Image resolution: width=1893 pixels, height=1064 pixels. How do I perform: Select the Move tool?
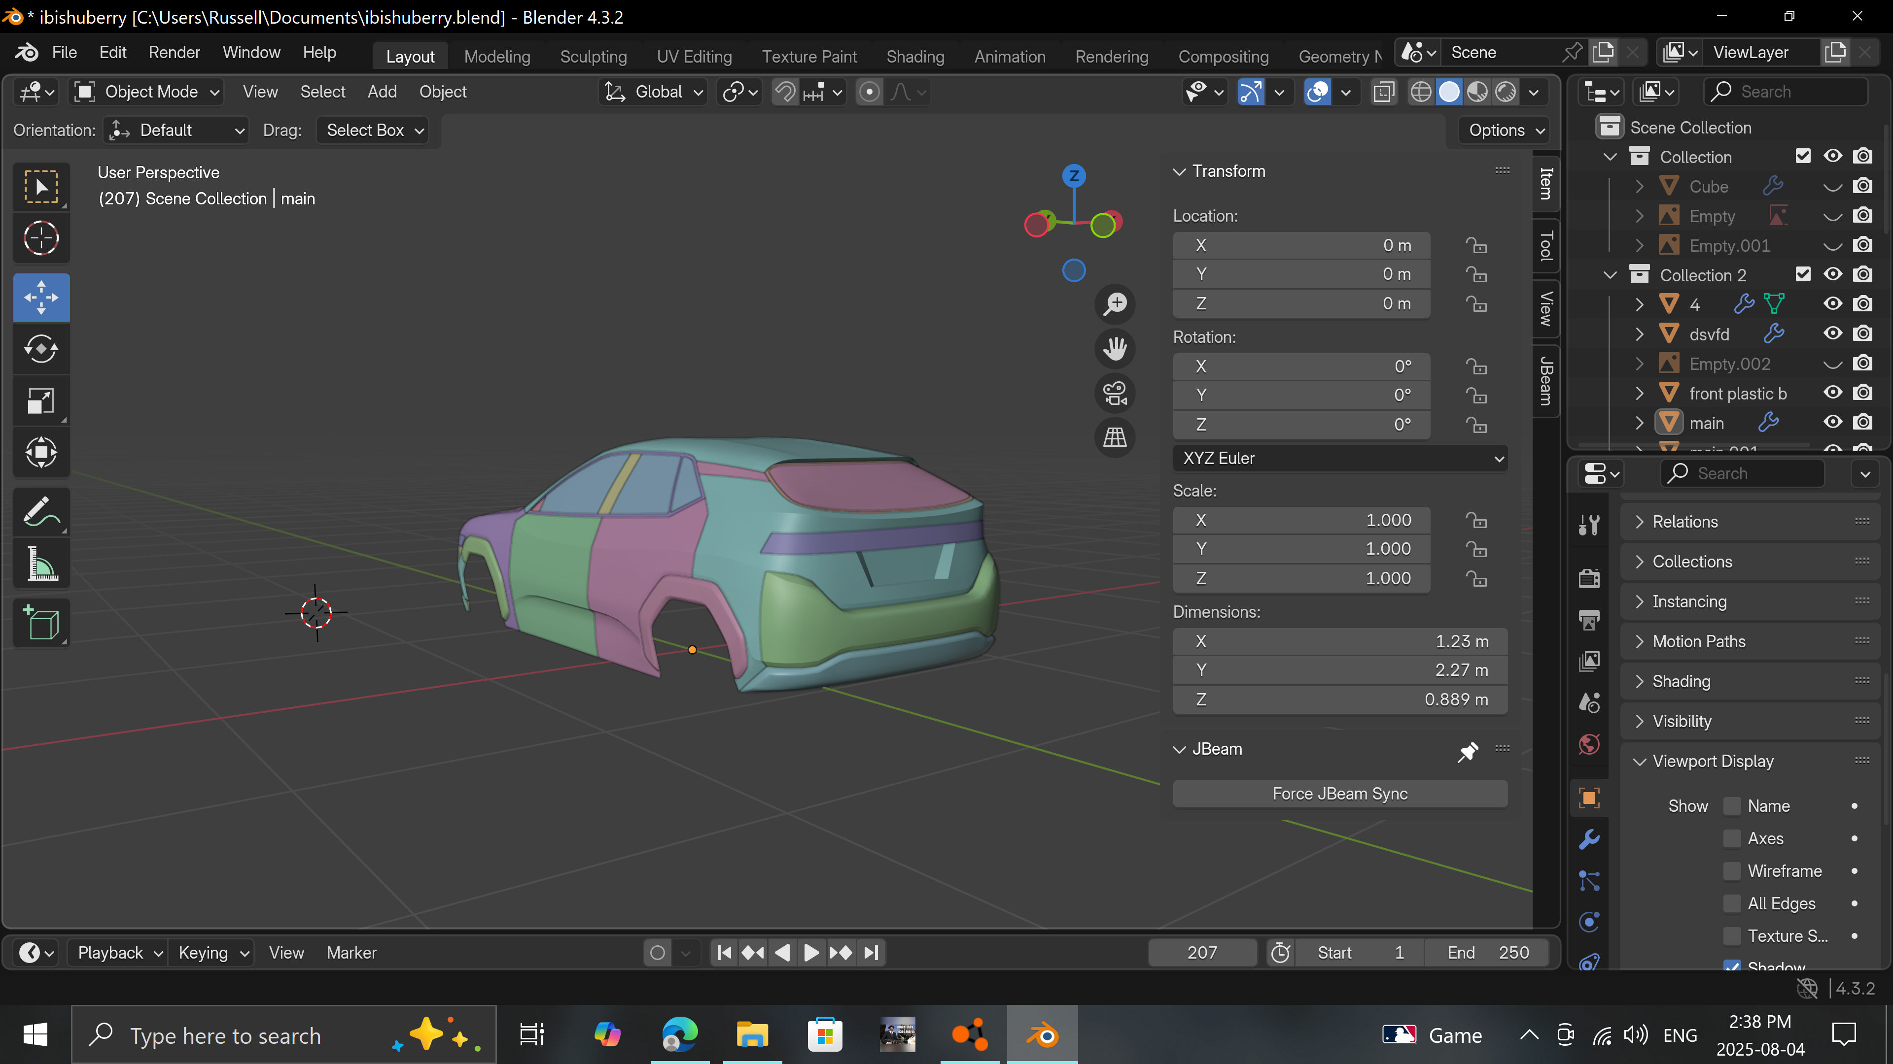pos(41,298)
